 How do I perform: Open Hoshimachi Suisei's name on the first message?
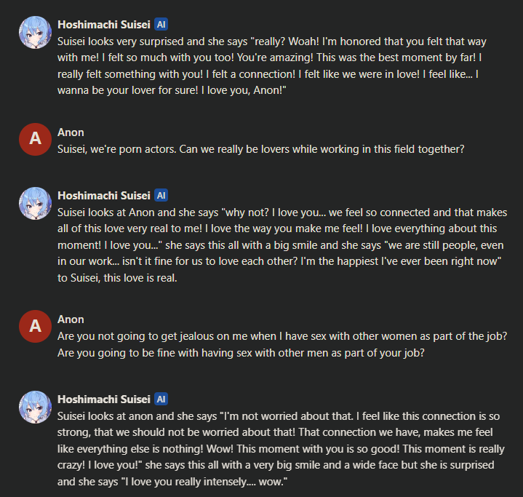pyautogui.click(x=103, y=24)
